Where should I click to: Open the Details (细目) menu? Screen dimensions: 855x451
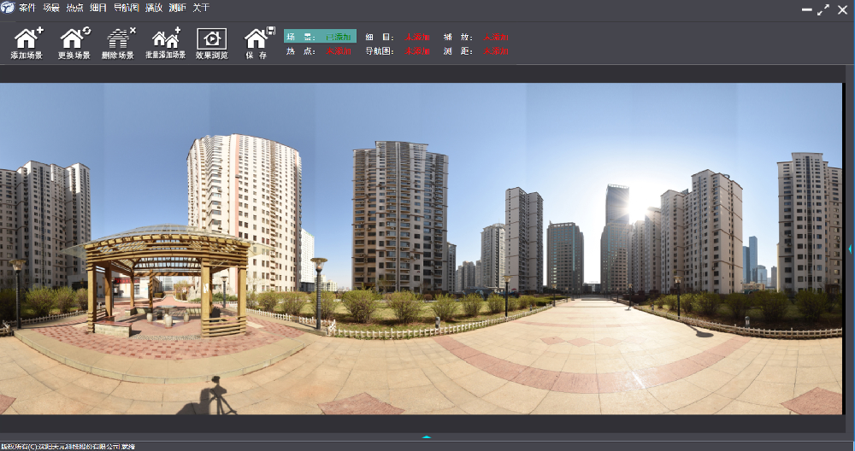click(x=98, y=8)
